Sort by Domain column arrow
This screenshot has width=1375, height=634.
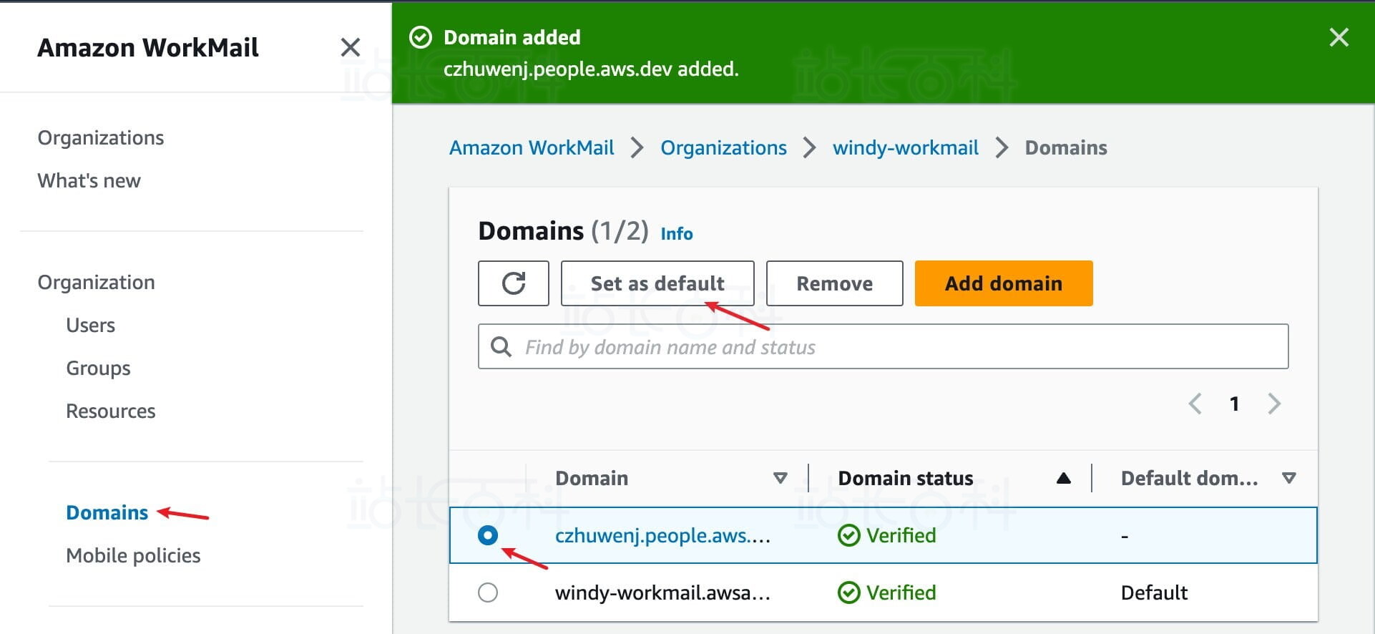[780, 478]
